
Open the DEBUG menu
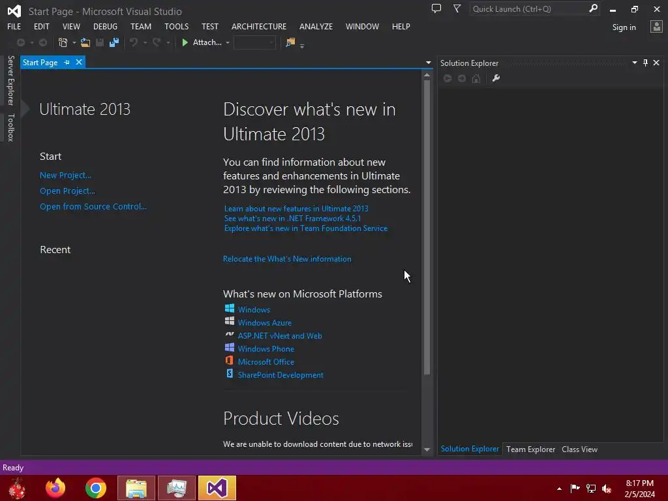(x=105, y=26)
